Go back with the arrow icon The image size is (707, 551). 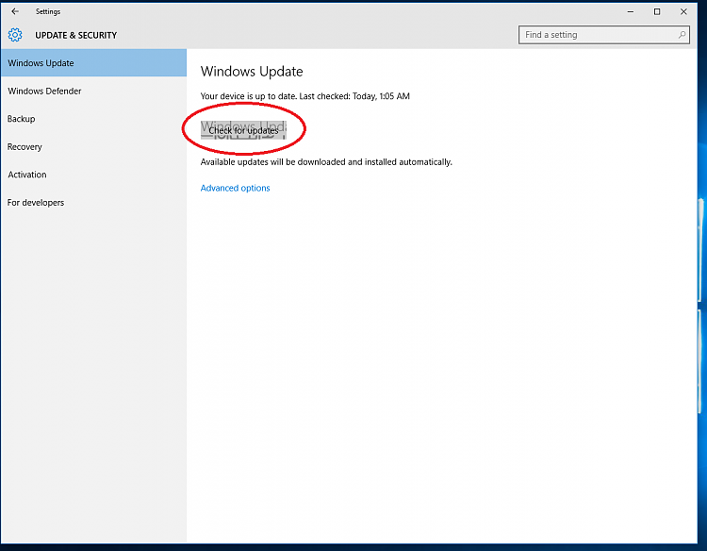point(15,11)
